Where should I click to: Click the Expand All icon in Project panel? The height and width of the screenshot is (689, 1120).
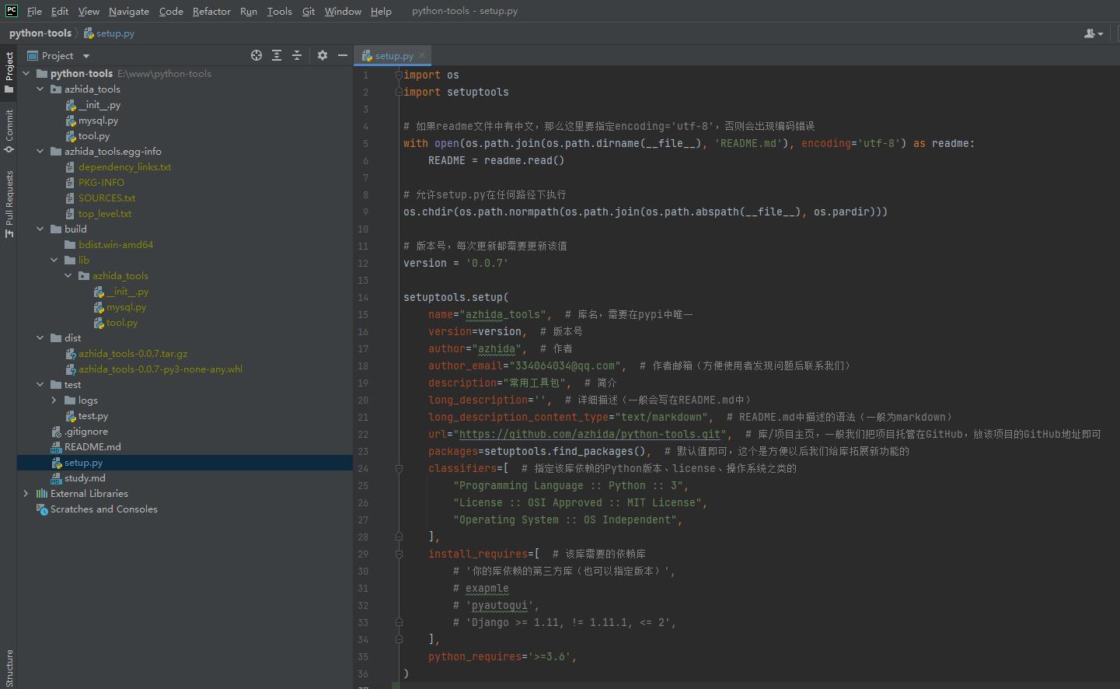pos(277,55)
